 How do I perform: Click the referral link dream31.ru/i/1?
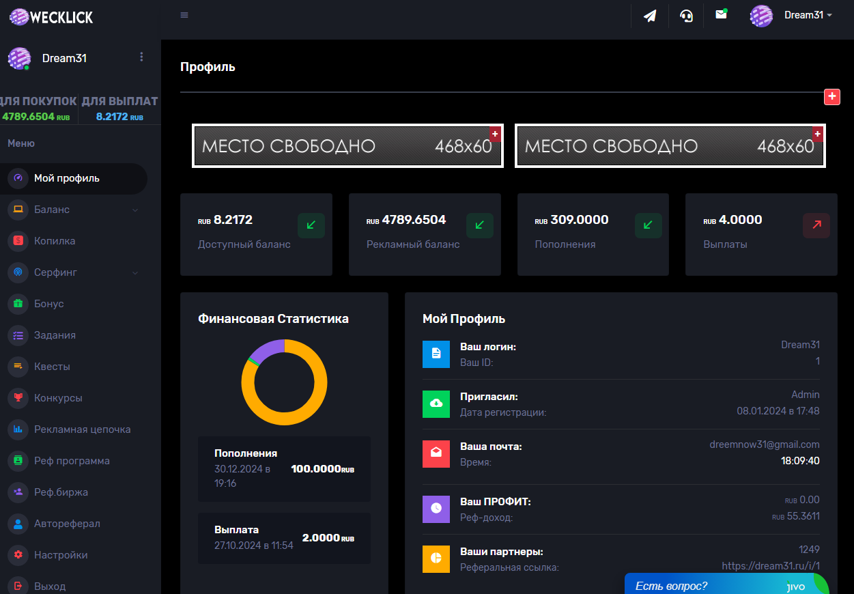(x=770, y=566)
